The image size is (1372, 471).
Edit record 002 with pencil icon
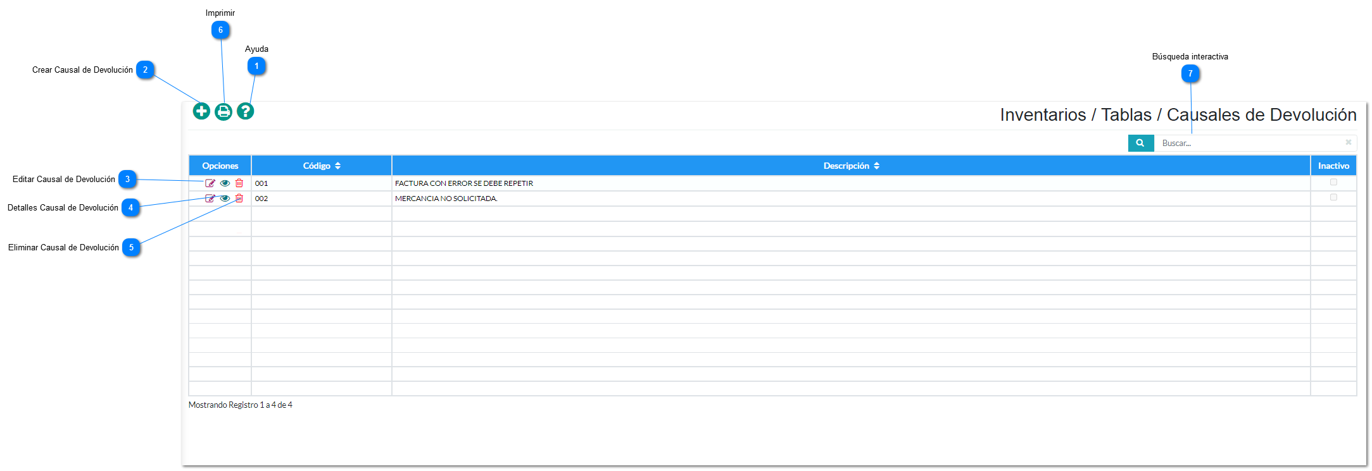(210, 199)
